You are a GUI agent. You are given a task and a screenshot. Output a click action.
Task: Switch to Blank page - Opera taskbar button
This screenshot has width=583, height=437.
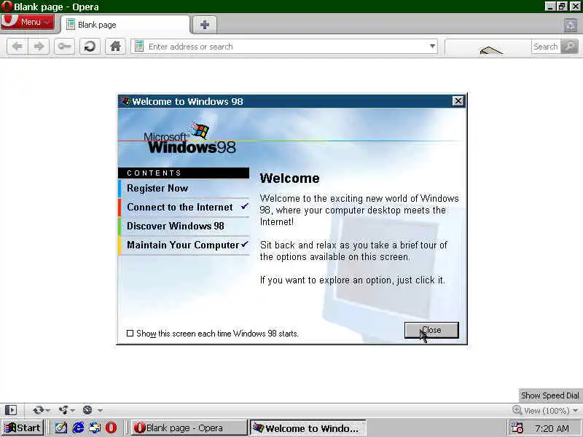tap(189, 428)
